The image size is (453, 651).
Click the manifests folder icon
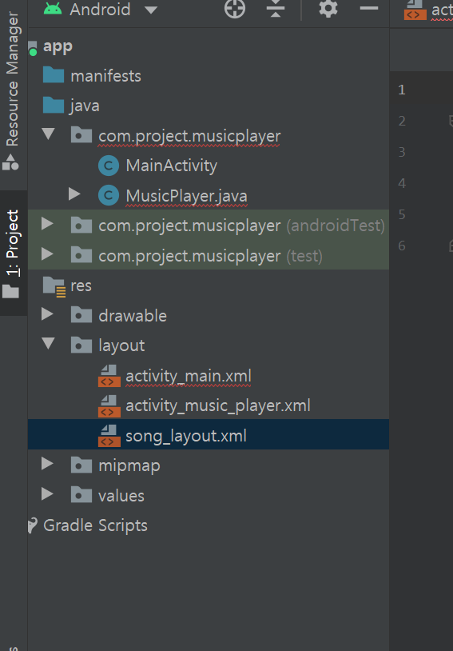[54, 75]
